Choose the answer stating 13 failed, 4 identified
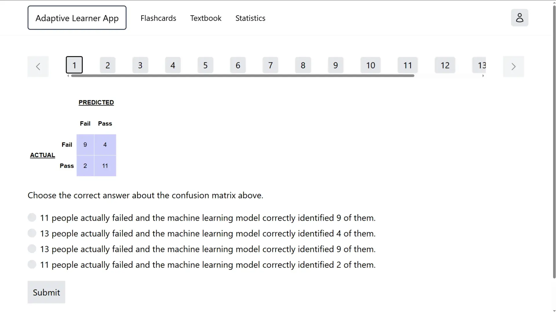 point(32,233)
